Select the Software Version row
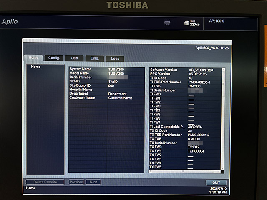The image size is (267, 200). [185, 70]
